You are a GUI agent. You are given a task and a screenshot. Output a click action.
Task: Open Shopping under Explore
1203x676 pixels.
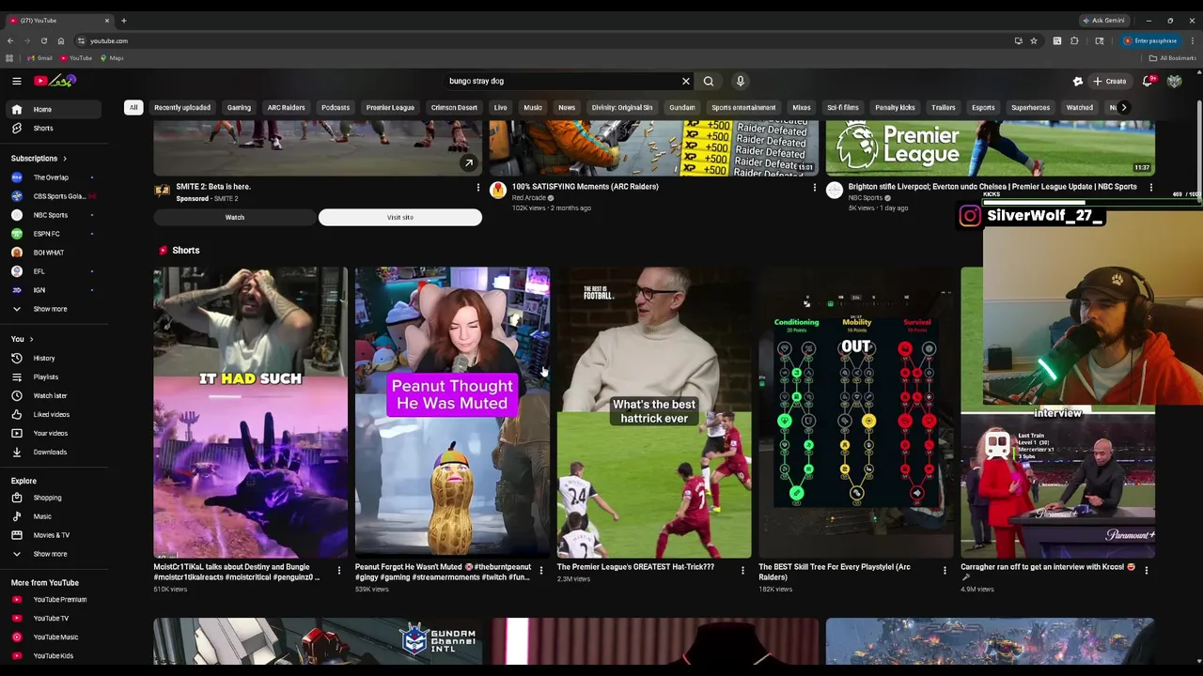pos(47,498)
